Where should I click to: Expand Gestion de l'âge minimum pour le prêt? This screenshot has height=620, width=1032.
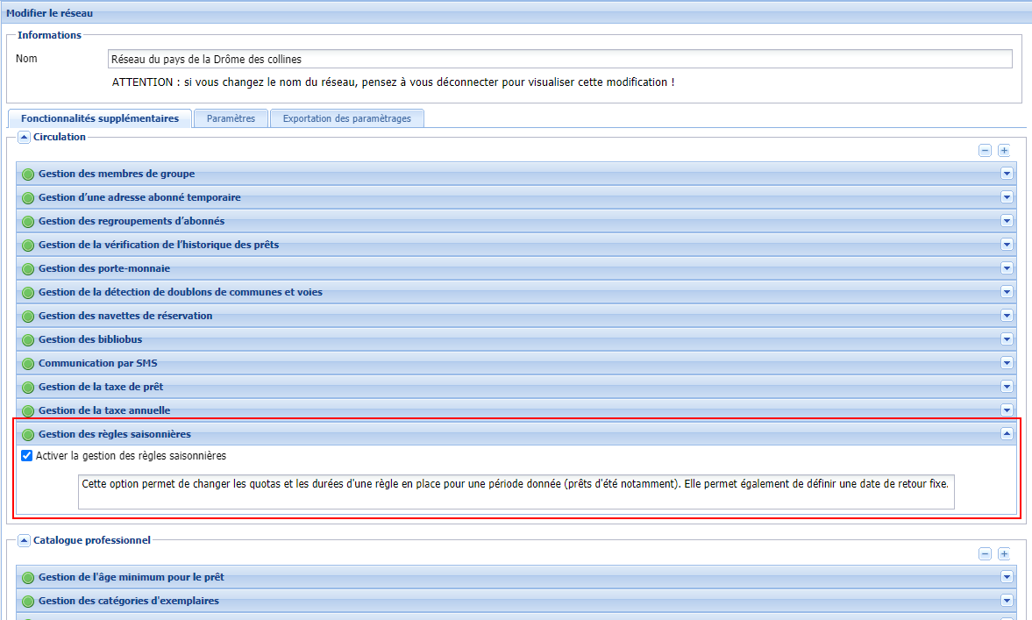pyautogui.click(x=1007, y=577)
